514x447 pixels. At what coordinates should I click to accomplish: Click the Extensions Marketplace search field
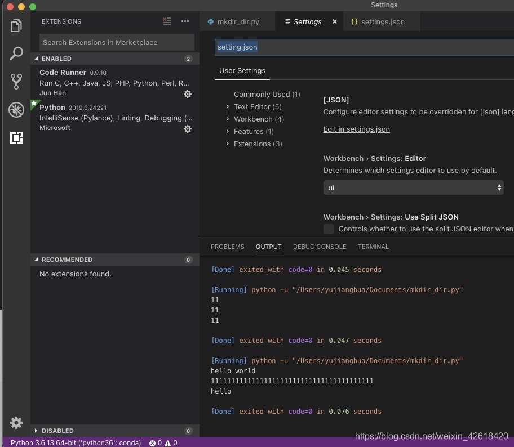tap(116, 42)
